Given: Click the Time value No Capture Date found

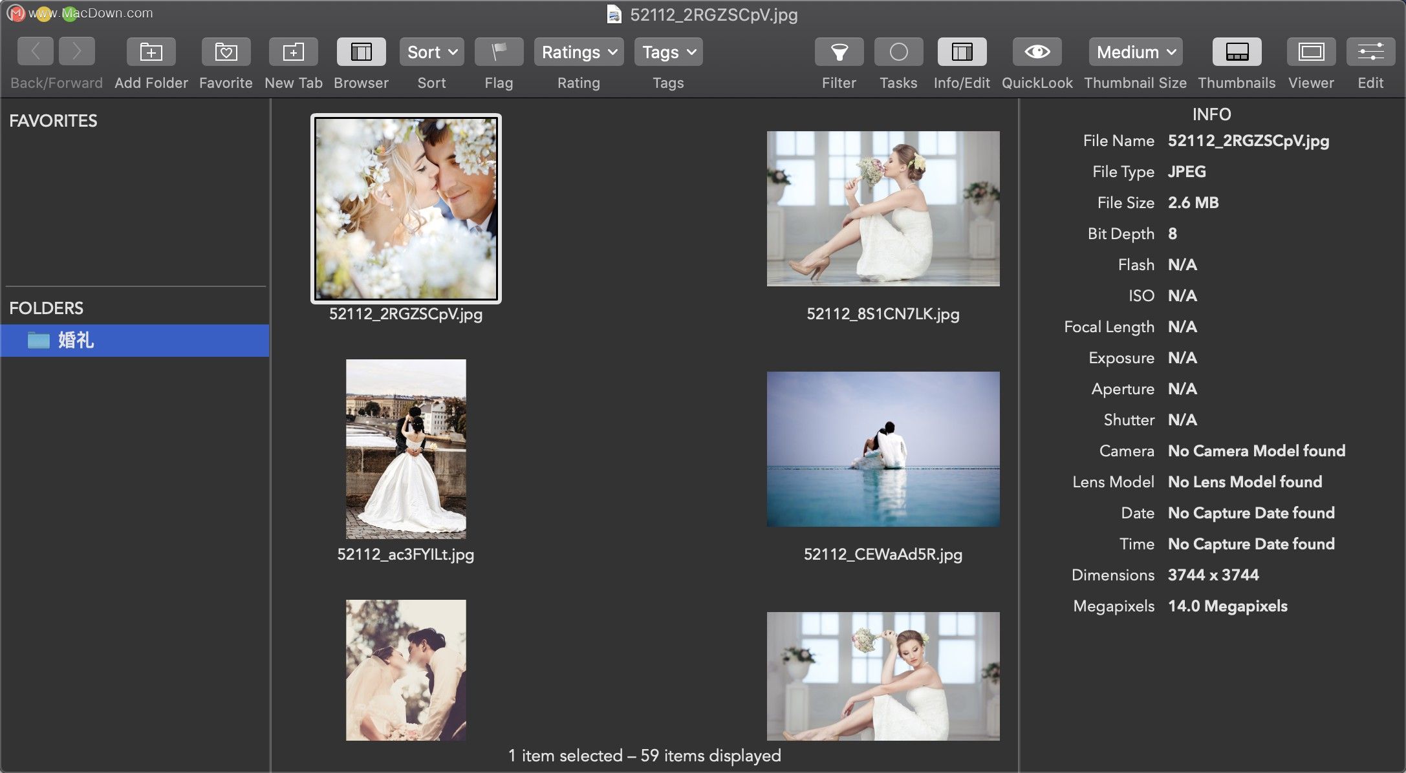Looking at the screenshot, I should [x=1251, y=544].
